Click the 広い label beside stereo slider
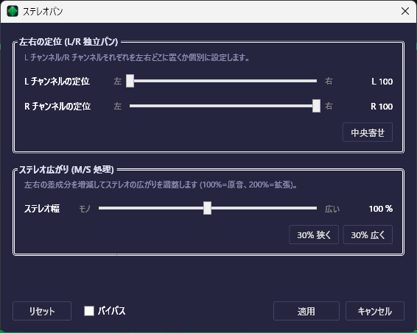This screenshot has height=333, width=417. click(x=332, y=209)
